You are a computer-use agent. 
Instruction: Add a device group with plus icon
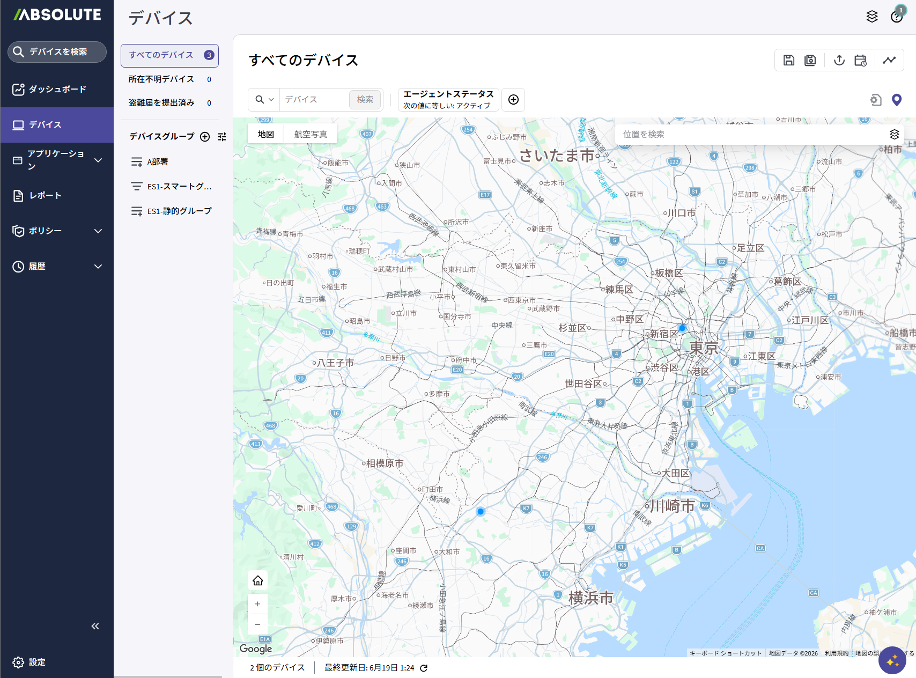205,137
